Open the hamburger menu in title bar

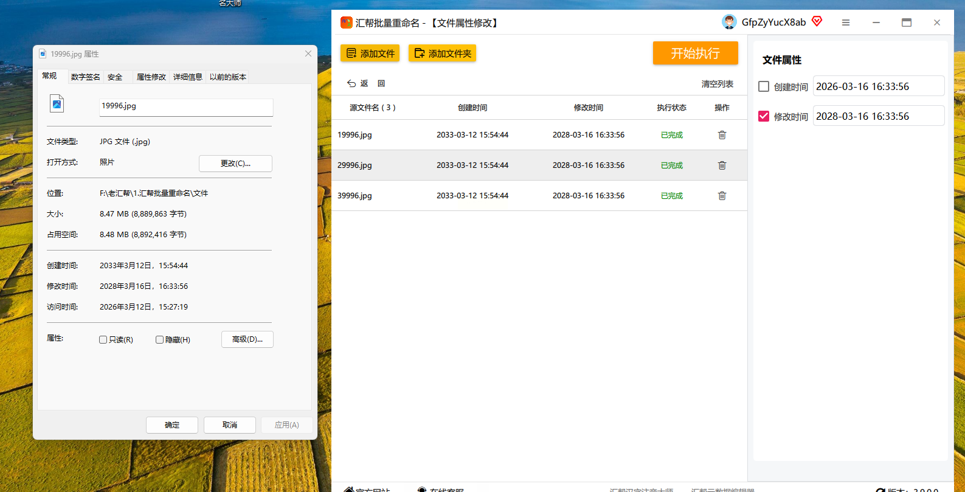(x=845, y=23)
